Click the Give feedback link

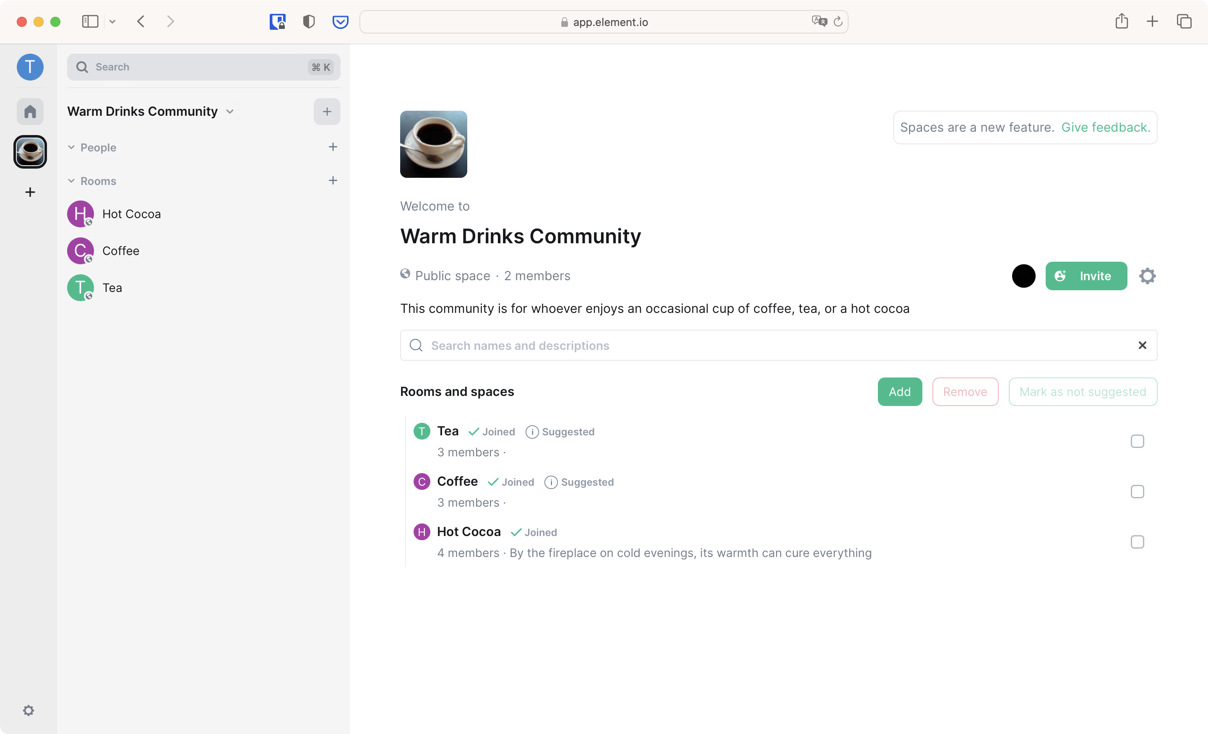click(1106, 127)
